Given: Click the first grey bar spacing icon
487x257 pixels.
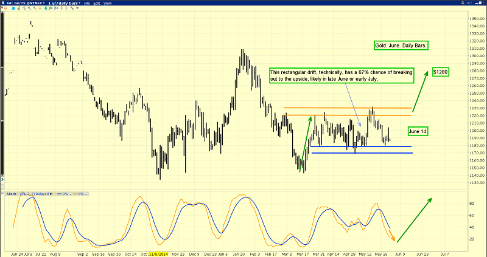Looking at the screenshot, I should click(x=61, y=8).
